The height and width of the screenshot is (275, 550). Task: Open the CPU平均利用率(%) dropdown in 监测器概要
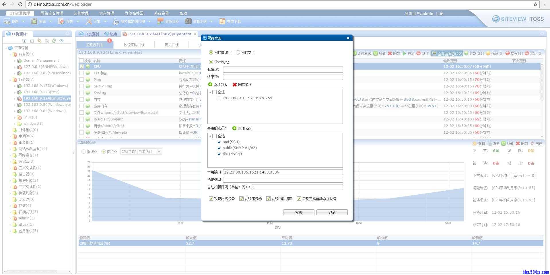(159, 151)
